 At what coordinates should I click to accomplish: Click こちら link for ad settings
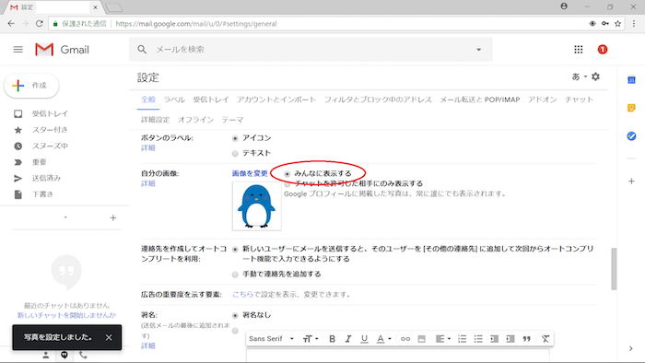pos(242,294)
